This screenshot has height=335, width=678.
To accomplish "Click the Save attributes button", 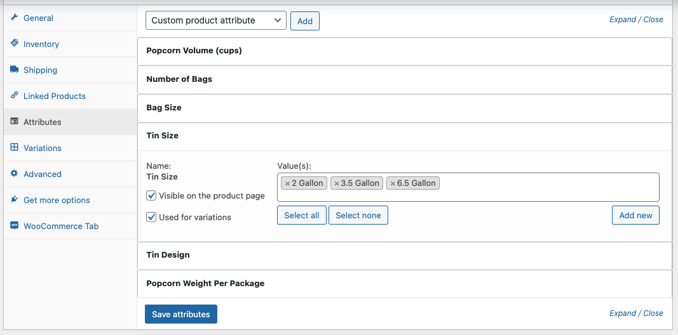I will [x=180, y=314].
